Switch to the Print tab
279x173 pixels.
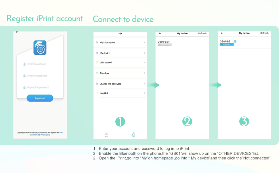coord(107,134)
